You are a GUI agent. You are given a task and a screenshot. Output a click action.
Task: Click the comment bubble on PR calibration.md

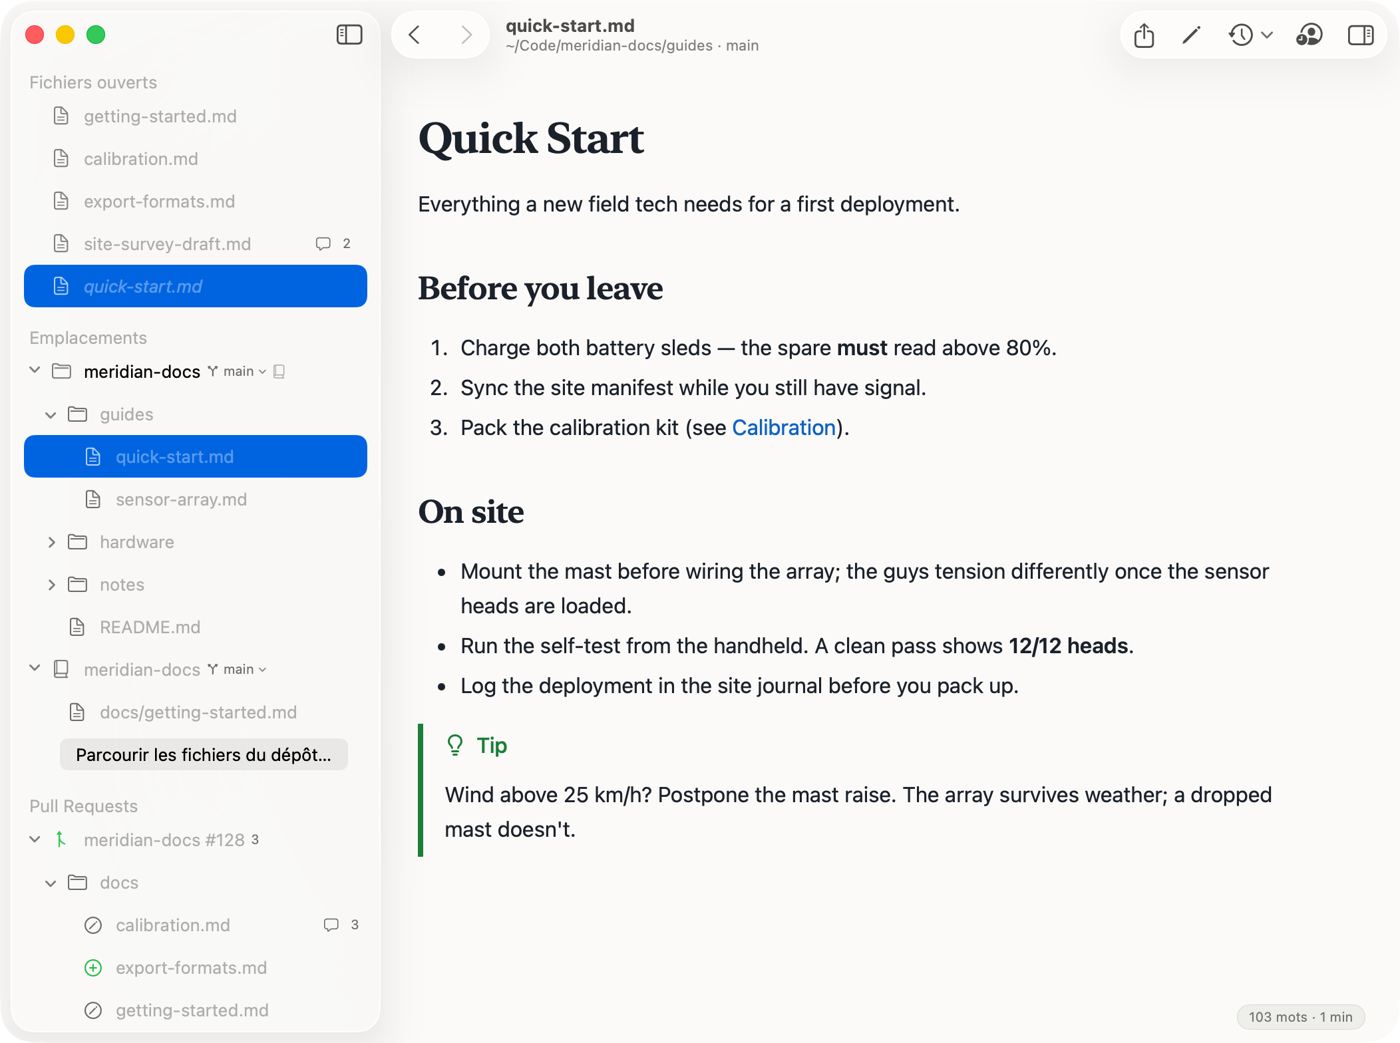[331, 925]
